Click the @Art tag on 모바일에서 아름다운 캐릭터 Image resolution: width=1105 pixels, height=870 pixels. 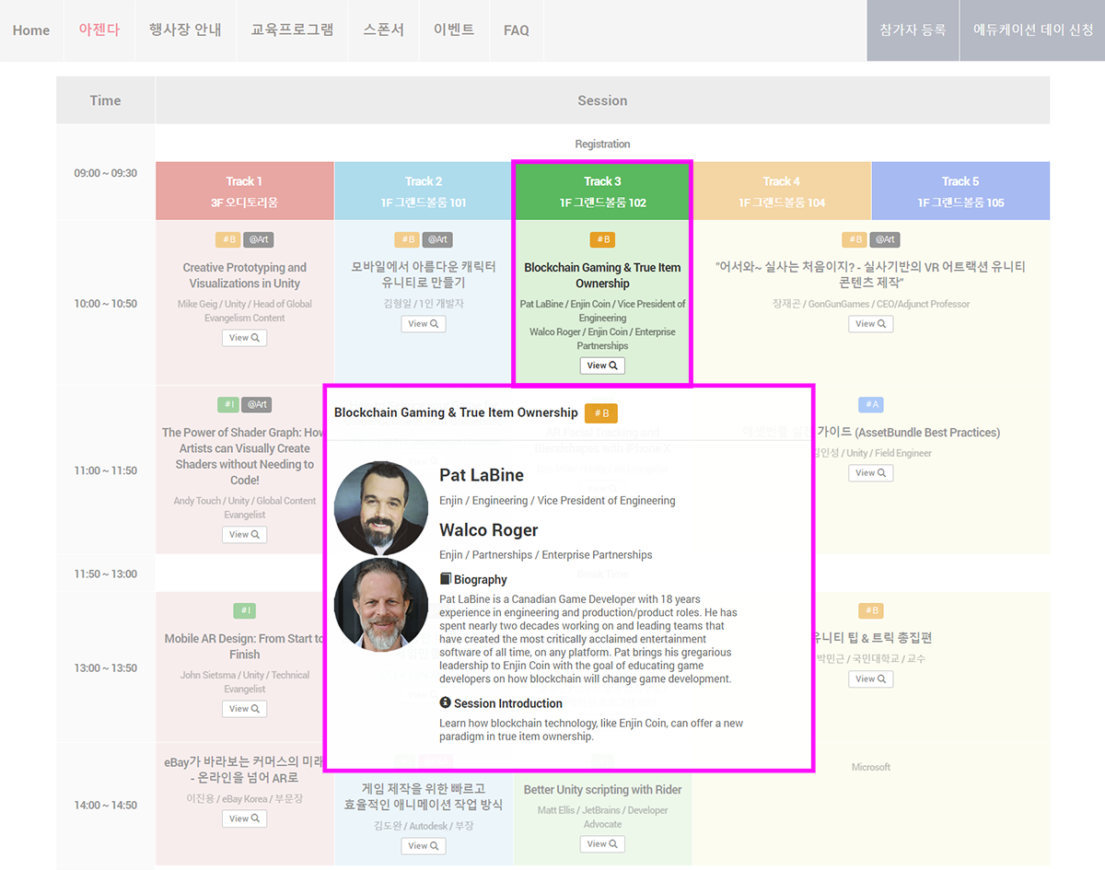[437, 240]
